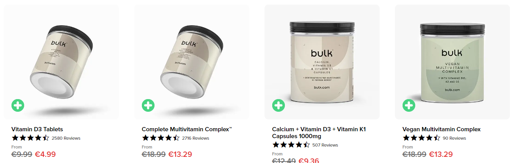View the 507 Reviews link

[325, 145]
